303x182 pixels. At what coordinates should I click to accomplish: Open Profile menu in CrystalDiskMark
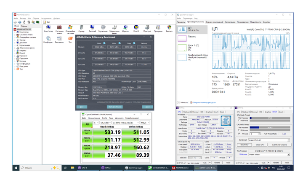click(104, 118)
